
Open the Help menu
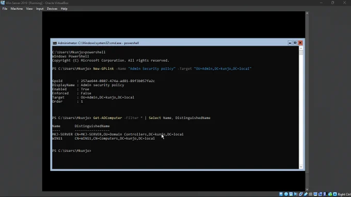point(64,9)
